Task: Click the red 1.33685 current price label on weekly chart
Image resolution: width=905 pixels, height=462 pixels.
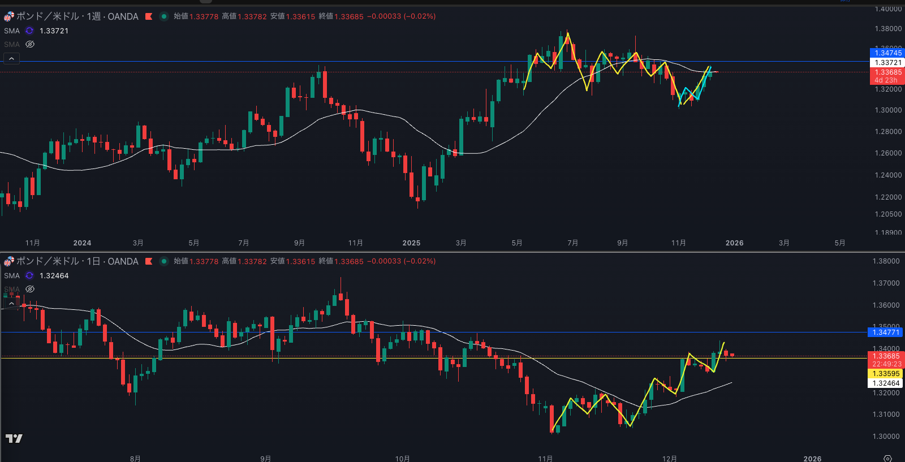Action: click(x=887, y=72)
